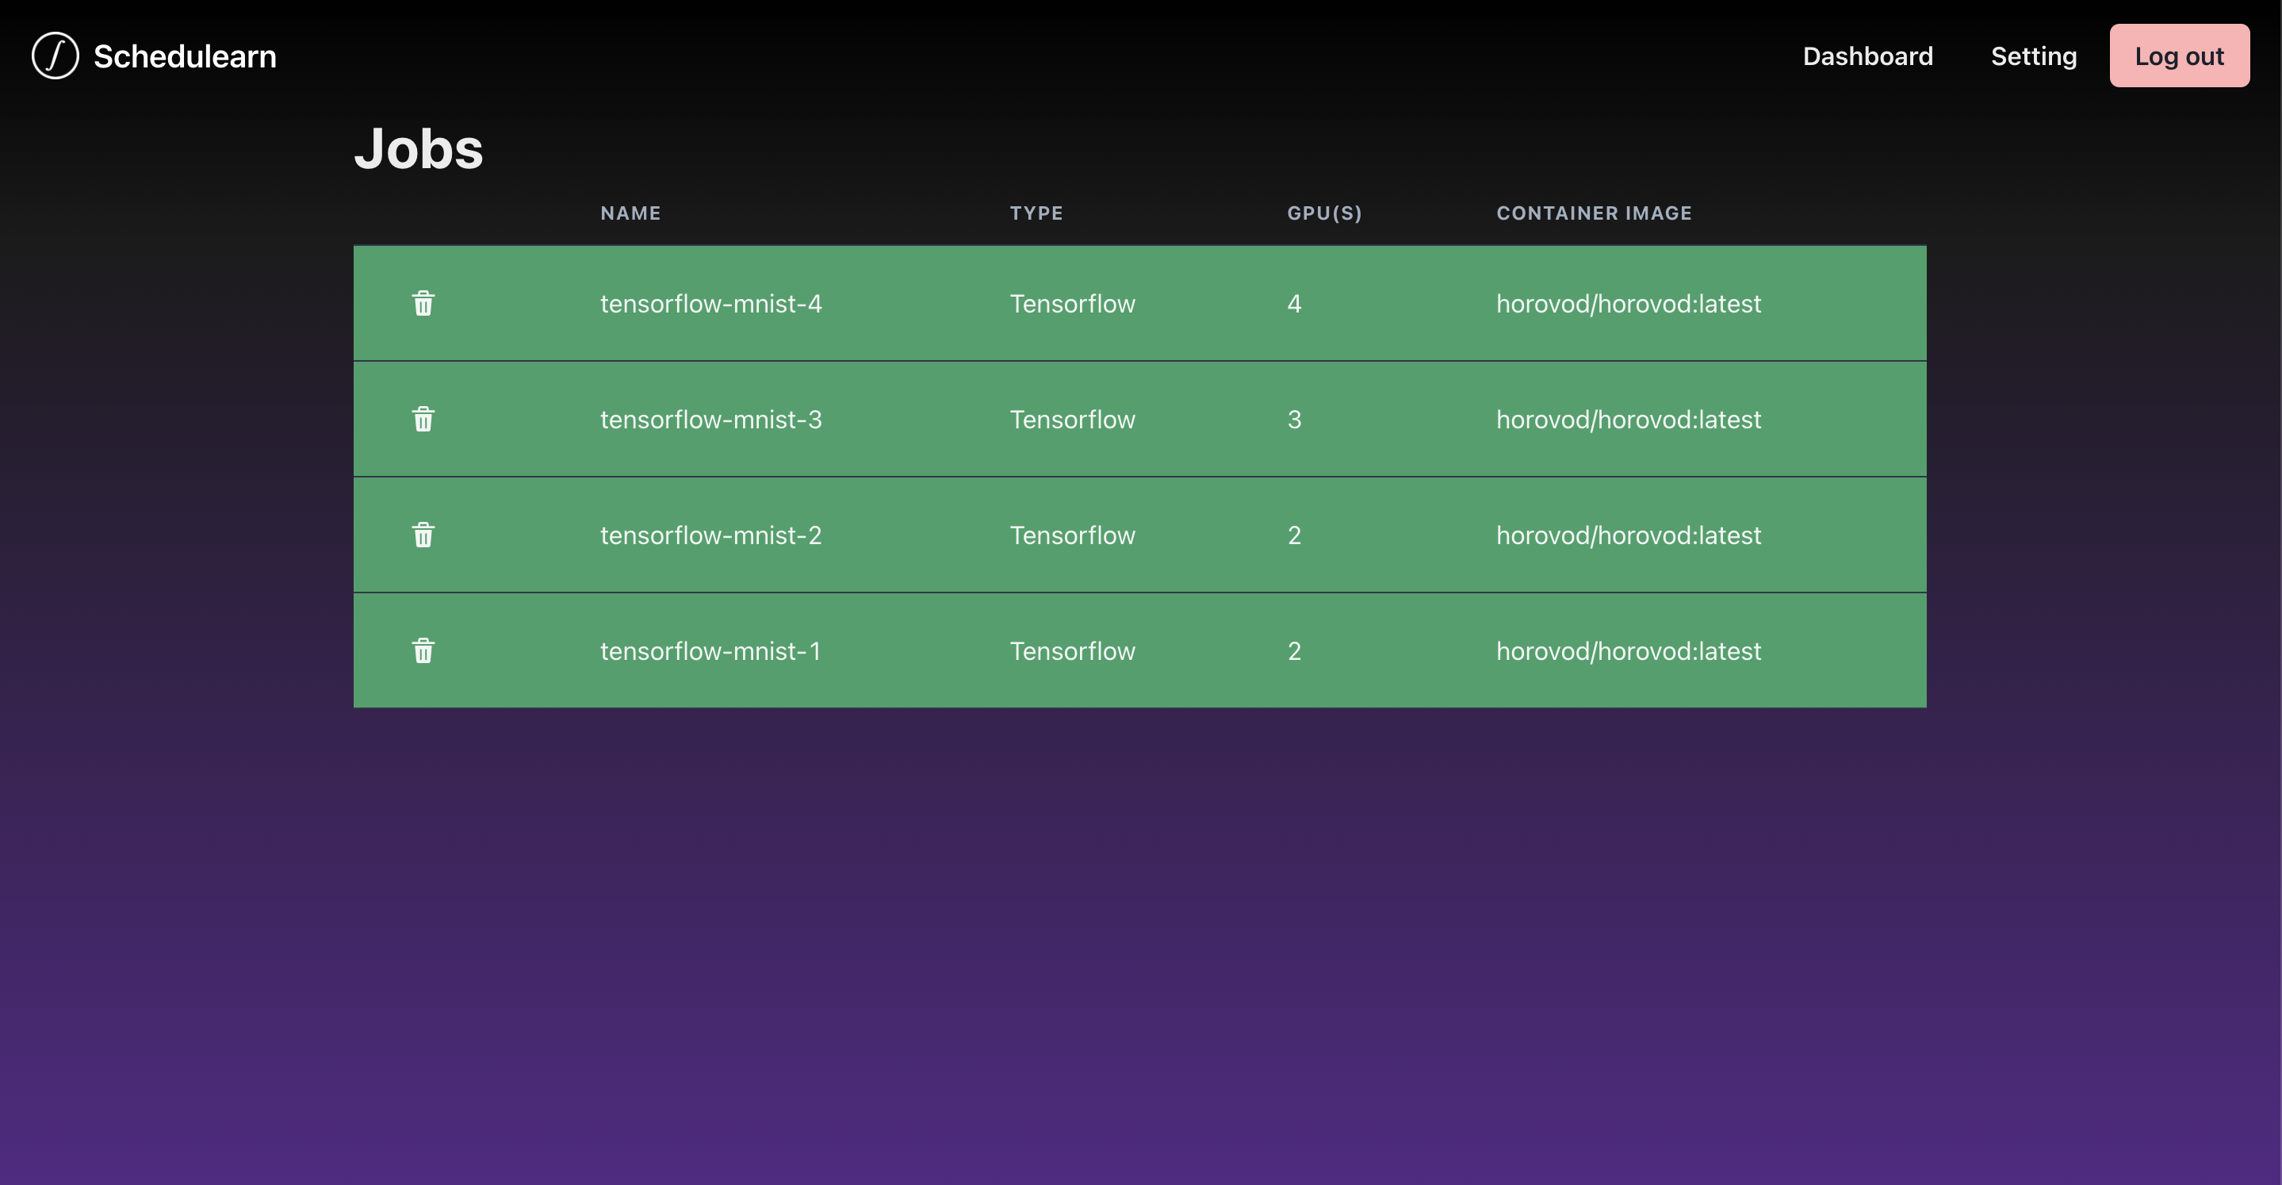Open the Dashboard page
The width and height of the screenshot is (2282, 1185).
coord(1867,56)
